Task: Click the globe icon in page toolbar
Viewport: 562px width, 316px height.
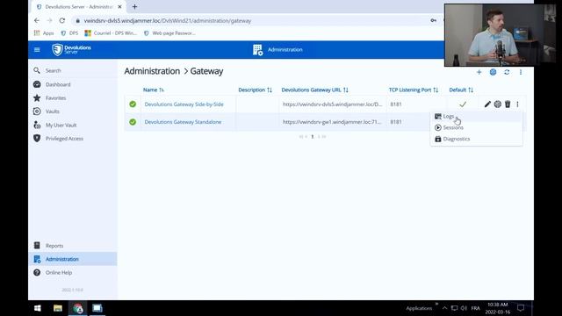Action: 493,72
